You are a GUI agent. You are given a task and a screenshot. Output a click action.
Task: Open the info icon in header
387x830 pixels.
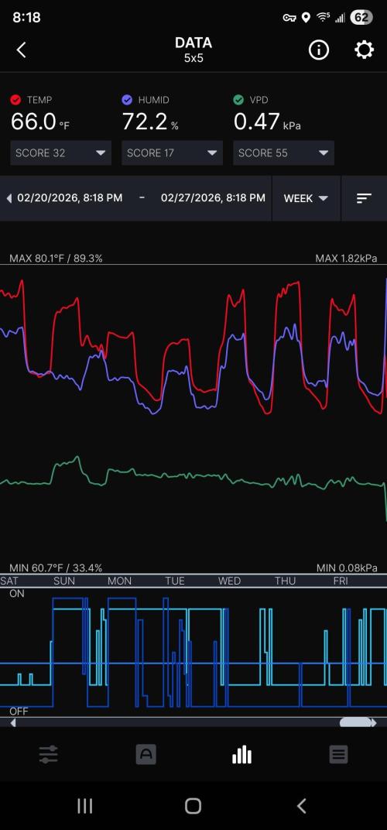(319, 50)
